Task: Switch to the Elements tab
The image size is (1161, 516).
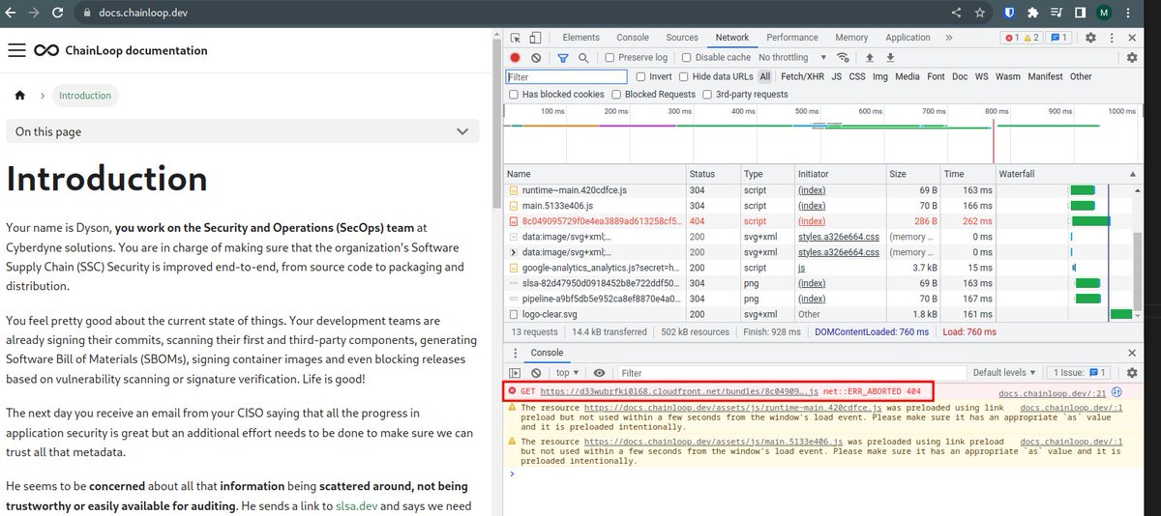Action: [580, 38]
